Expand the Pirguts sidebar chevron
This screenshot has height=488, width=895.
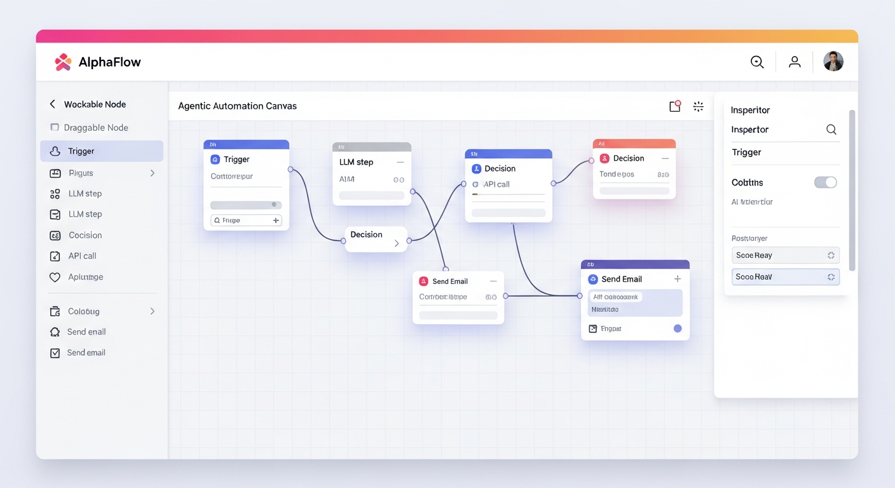(x=153, y=173)
